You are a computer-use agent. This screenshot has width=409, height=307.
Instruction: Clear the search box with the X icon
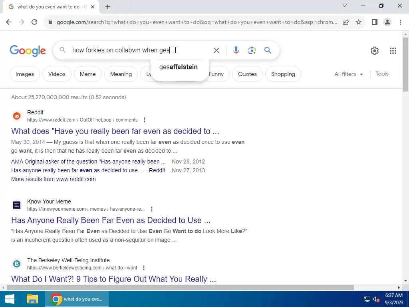(x=216, y=50)
